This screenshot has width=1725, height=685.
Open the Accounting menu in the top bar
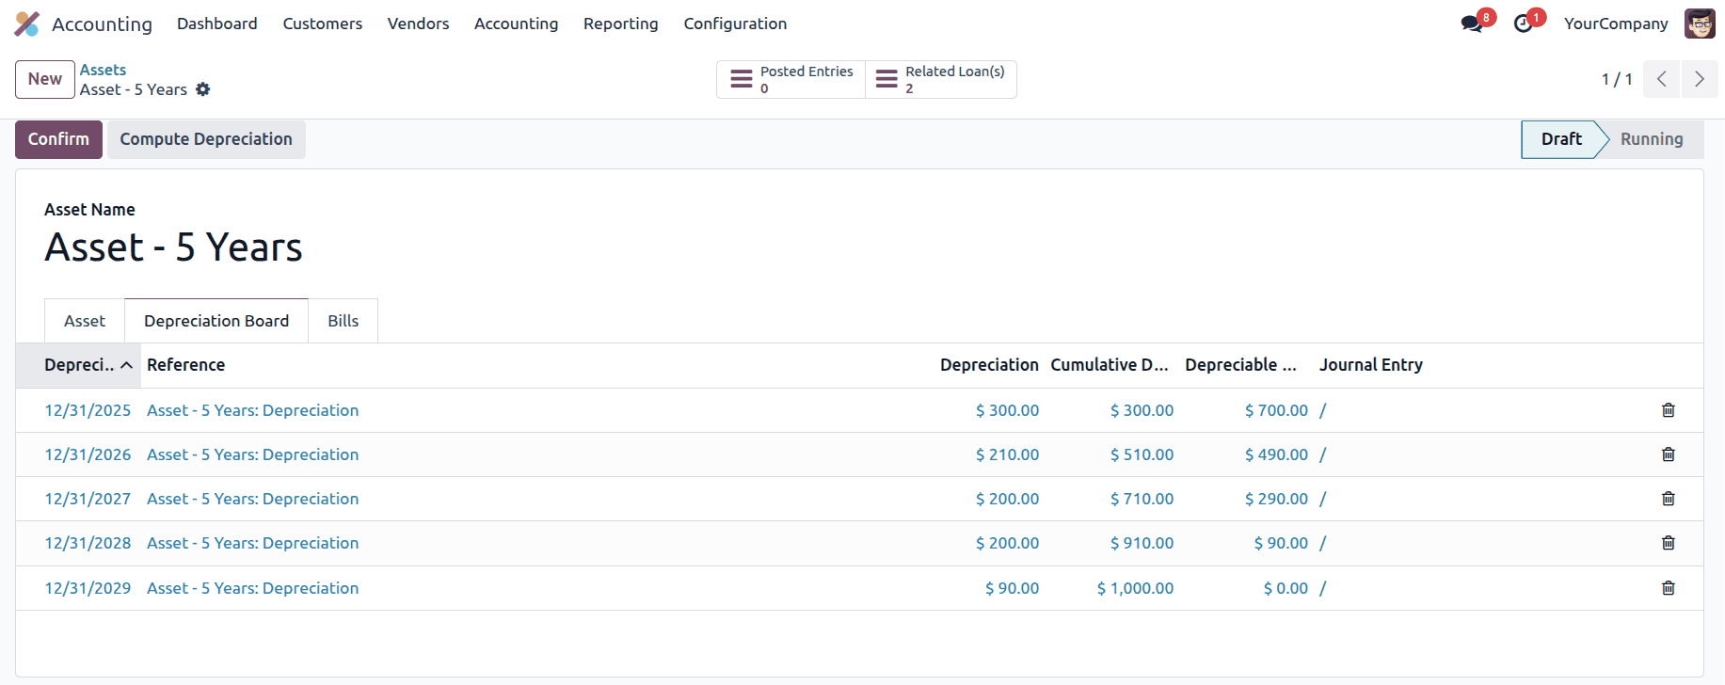(516, 24)
